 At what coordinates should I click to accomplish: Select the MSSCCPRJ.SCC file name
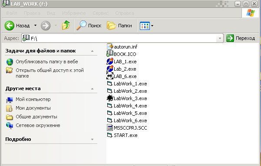coord(130,128)
